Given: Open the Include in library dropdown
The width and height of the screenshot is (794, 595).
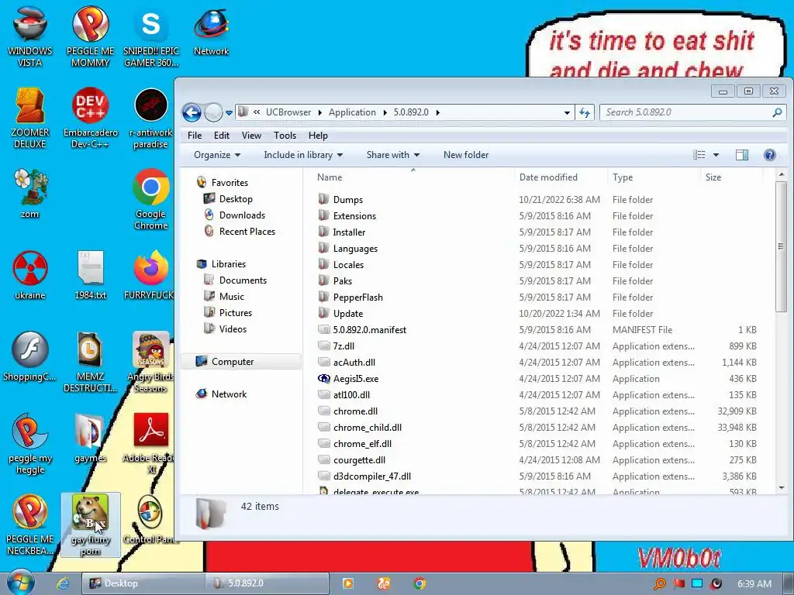Looking at the screenshot, I should [303, 155].
